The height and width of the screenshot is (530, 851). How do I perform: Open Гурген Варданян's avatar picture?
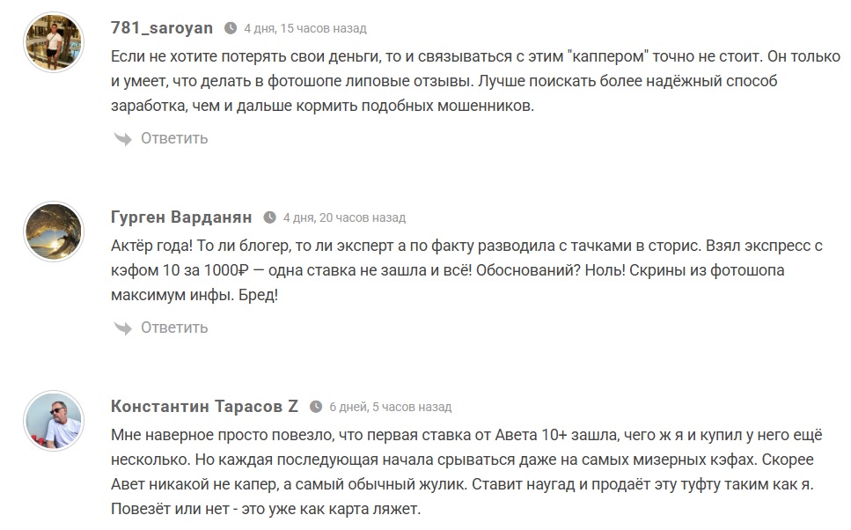point(55,232)
